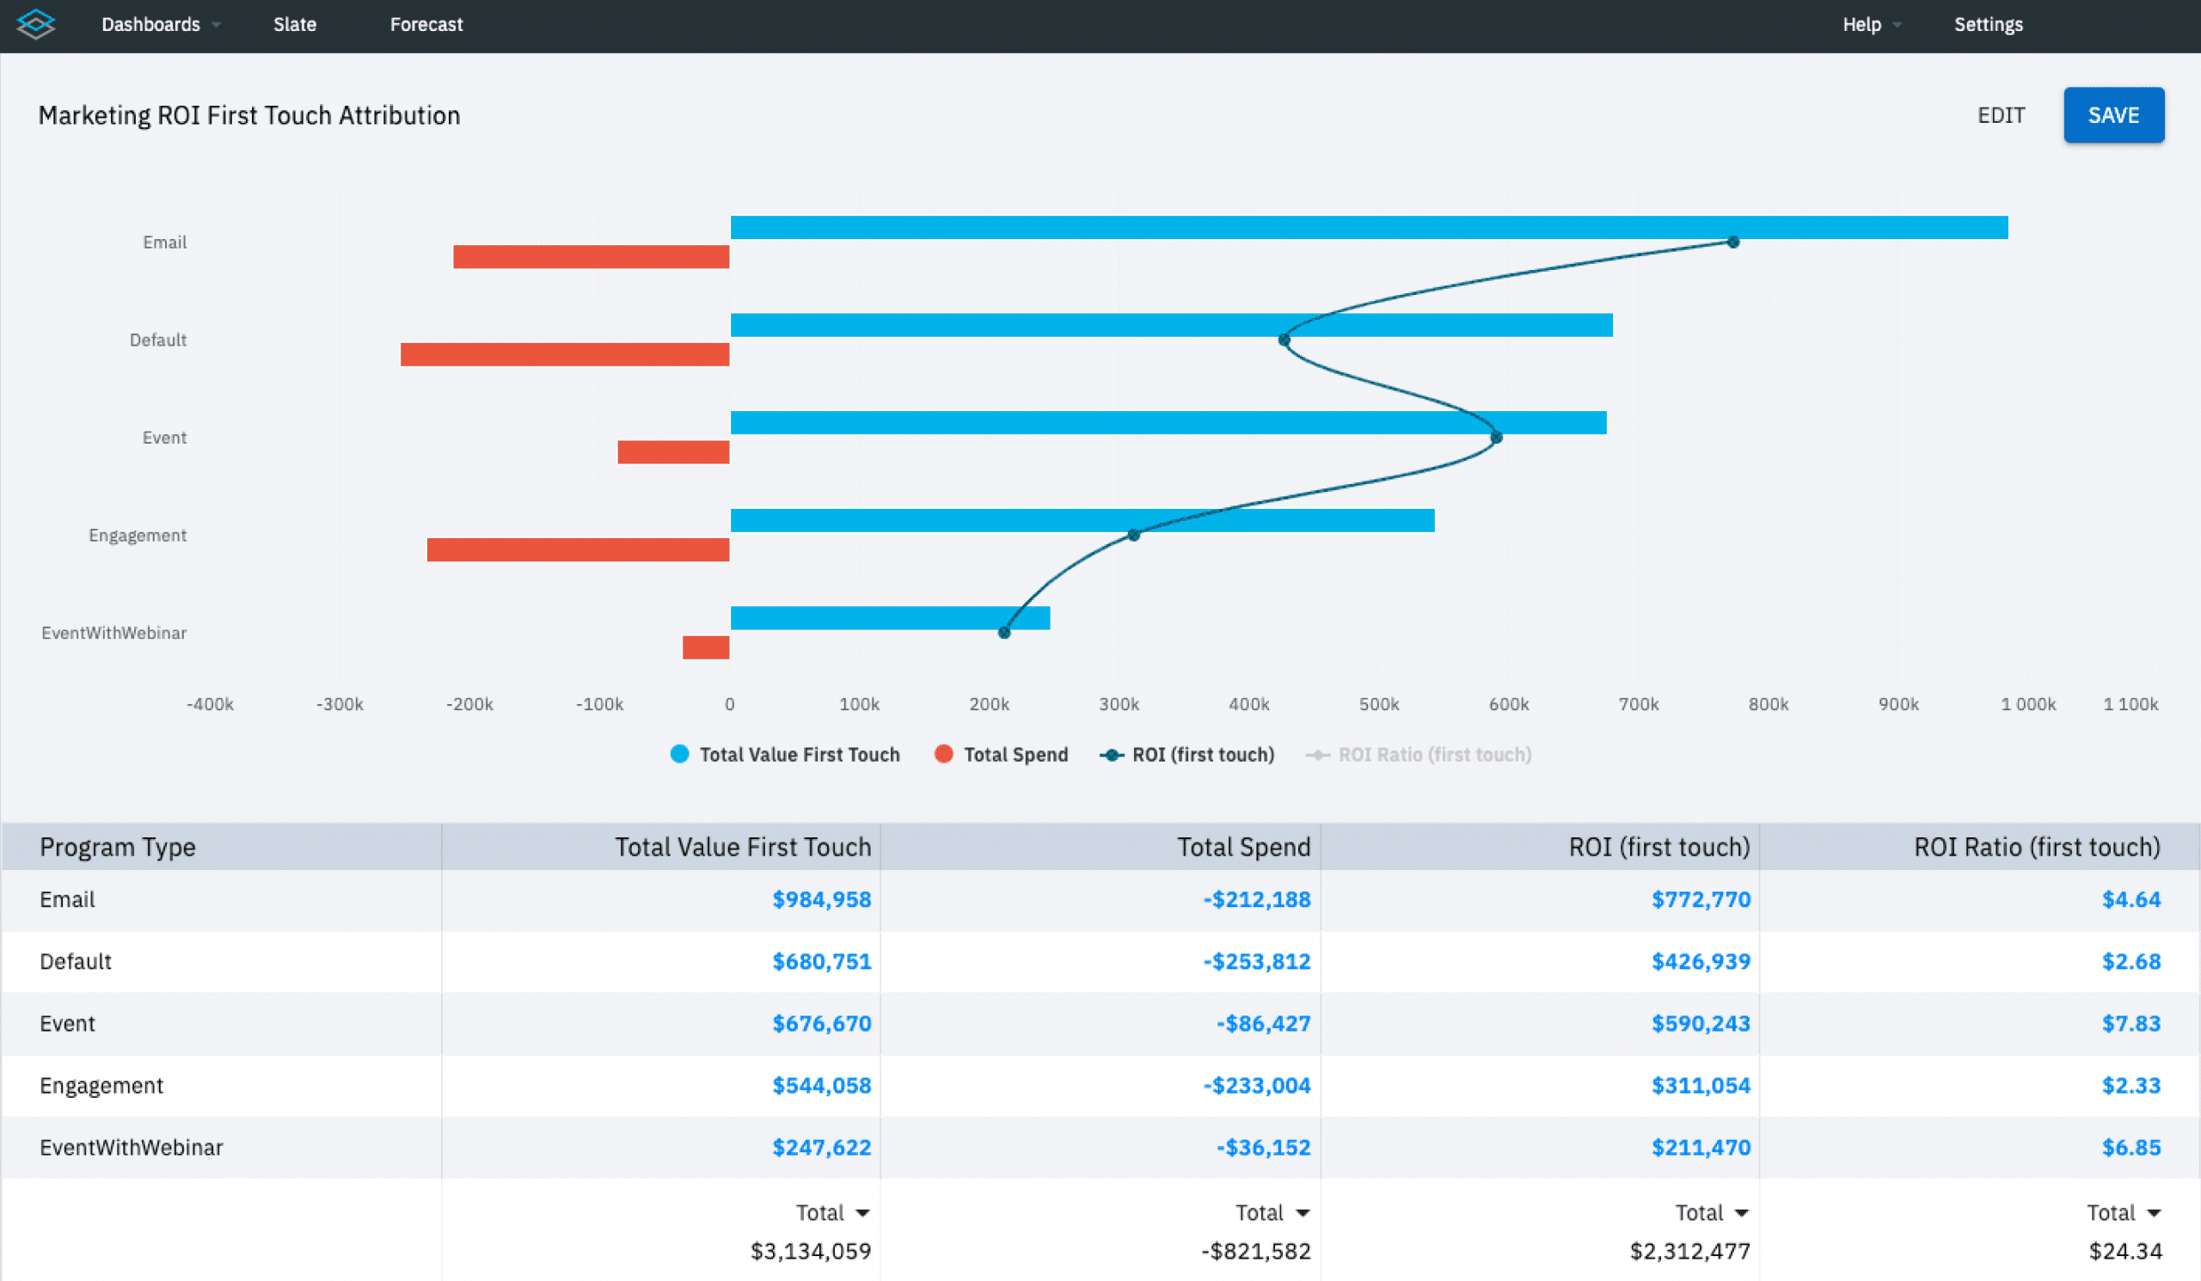Toggle the Total Spend legend series

tap(1001, 755)
